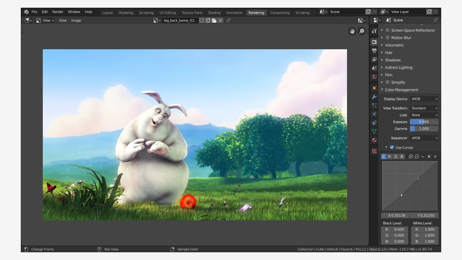Switch to the Compositing workspace tab
462x260 pixels.
(280, 13)
